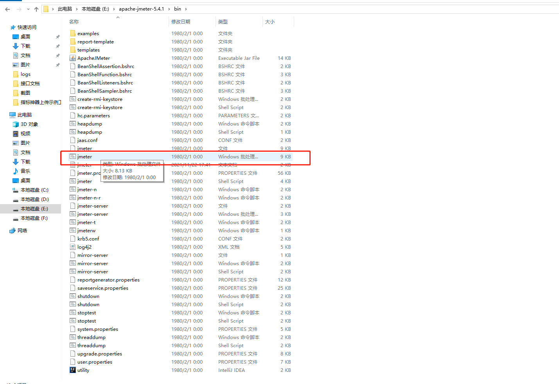
Task: Select 此电脑 in the navigation pane
Action: point(24,115)
